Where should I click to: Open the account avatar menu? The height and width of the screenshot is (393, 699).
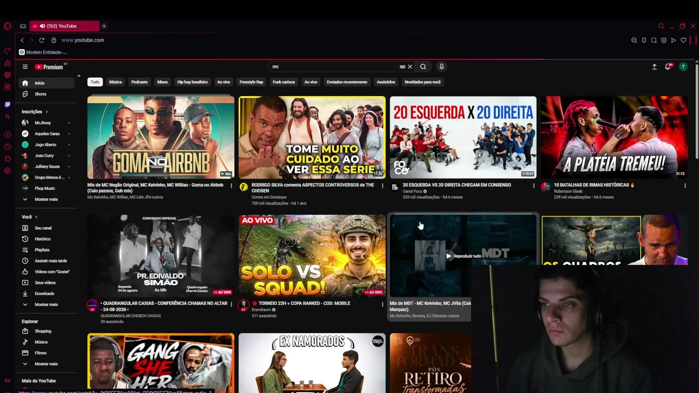click(x=683, y=67)
